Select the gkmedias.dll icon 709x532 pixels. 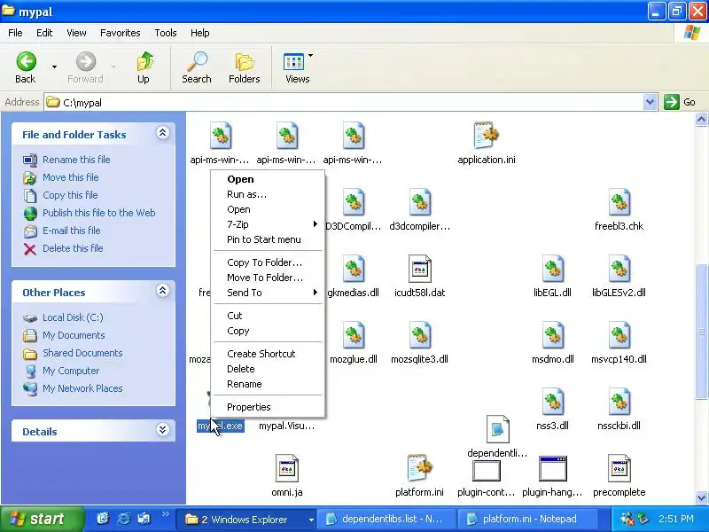click(354, 269)
